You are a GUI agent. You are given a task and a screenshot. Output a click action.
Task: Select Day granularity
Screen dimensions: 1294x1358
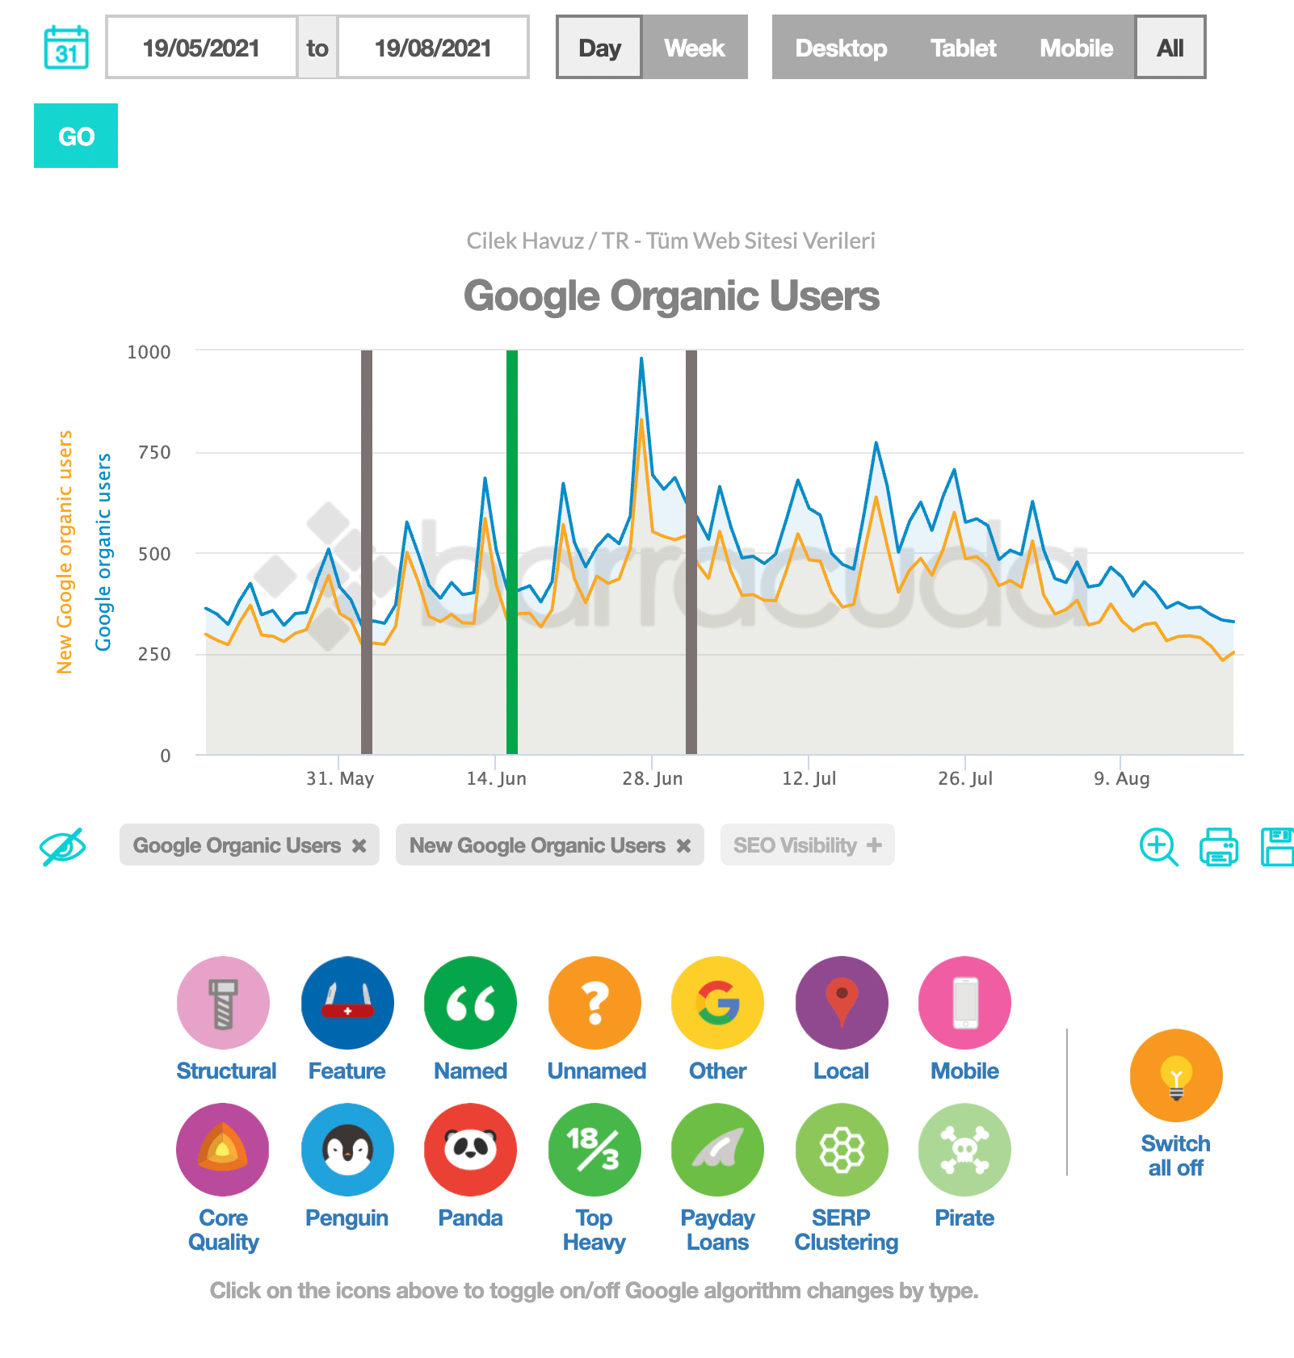point(599,47)
